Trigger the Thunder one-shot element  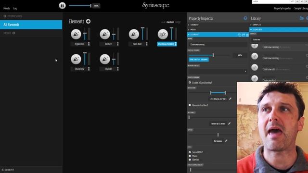point(105,59)
